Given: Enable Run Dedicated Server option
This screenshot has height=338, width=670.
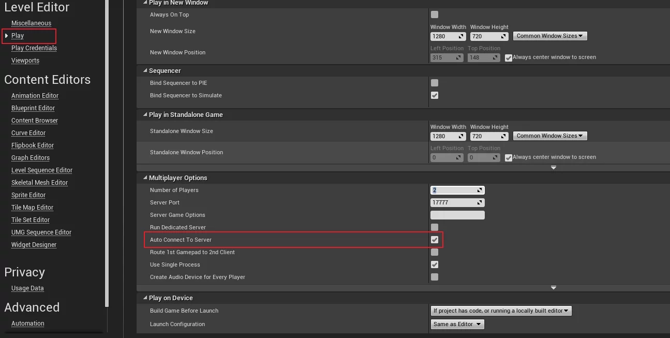Looking at the screenshot, I should 435,227.
